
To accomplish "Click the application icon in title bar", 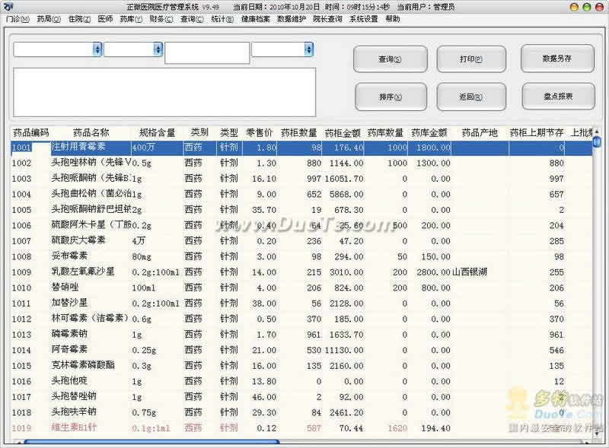I will [x=8, y=6].
